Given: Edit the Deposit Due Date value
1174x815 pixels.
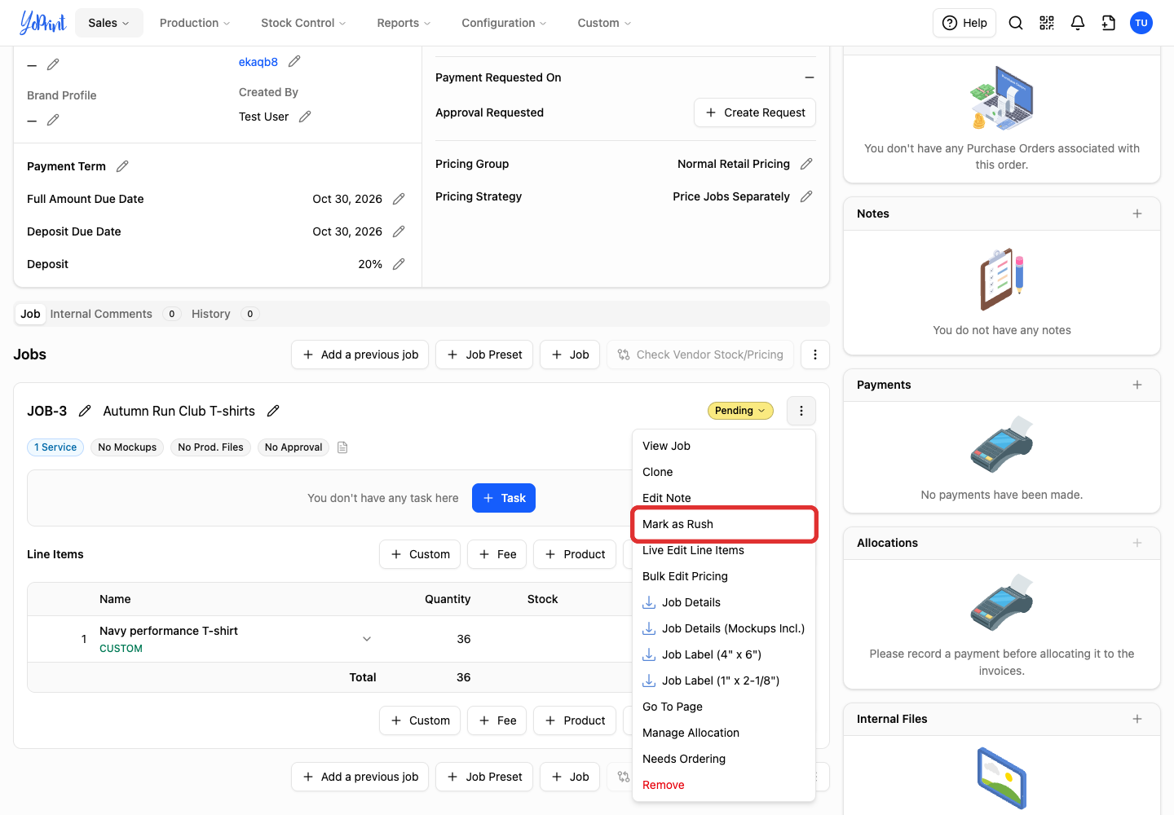Looking at the screenshot, I should tap(399, 231).
